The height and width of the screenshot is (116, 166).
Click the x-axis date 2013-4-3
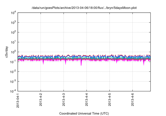pyautogui.click(x=64, y=99)
